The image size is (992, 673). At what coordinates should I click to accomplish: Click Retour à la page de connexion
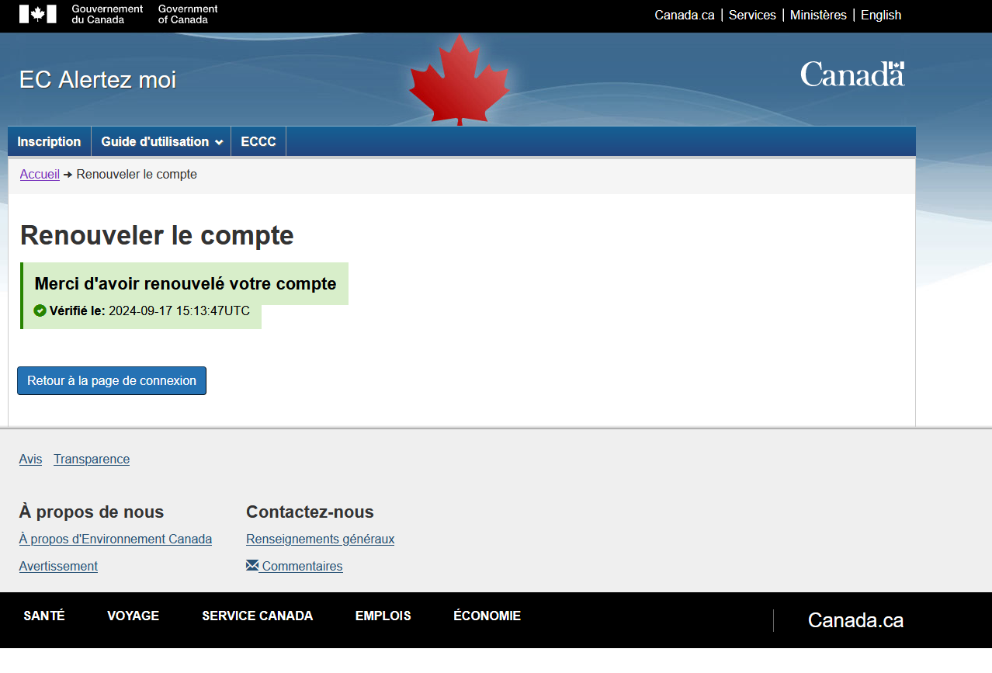112,381
